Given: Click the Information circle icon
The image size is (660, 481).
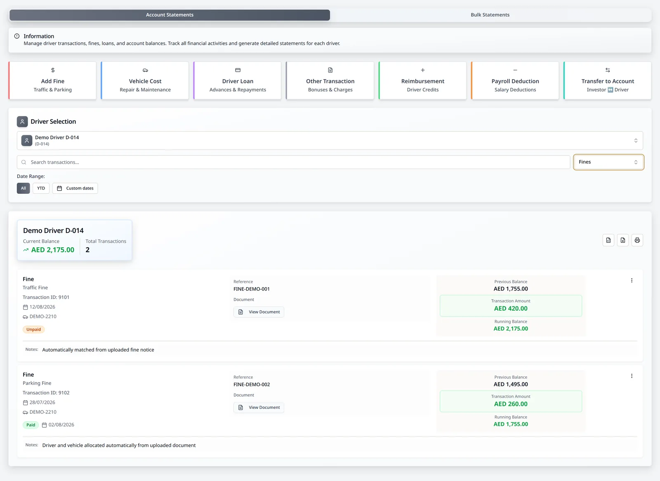Looking at the screenshot, I should point(17,36).
